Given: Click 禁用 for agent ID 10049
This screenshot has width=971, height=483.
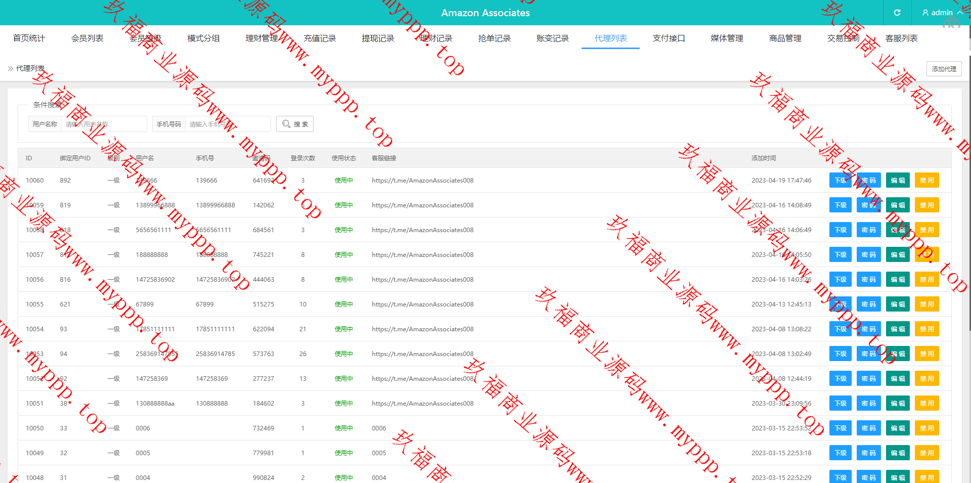Looking at the screenshot, I should point(926,453).
